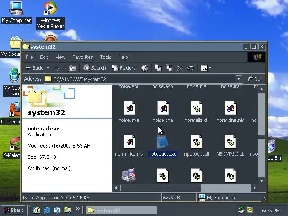Open the Forward history dropdown arrow
Image resolution: width=288 pixels, height=216 pixels.
click(65, 68)
